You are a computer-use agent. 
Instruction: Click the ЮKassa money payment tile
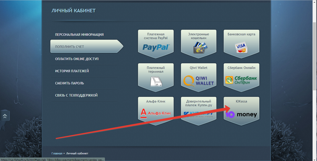(241, 111)
